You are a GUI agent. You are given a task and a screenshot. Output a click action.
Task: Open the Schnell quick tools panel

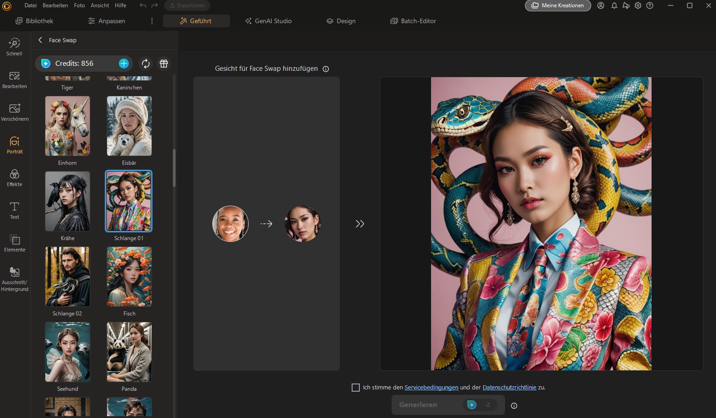(x=15, y=47)
